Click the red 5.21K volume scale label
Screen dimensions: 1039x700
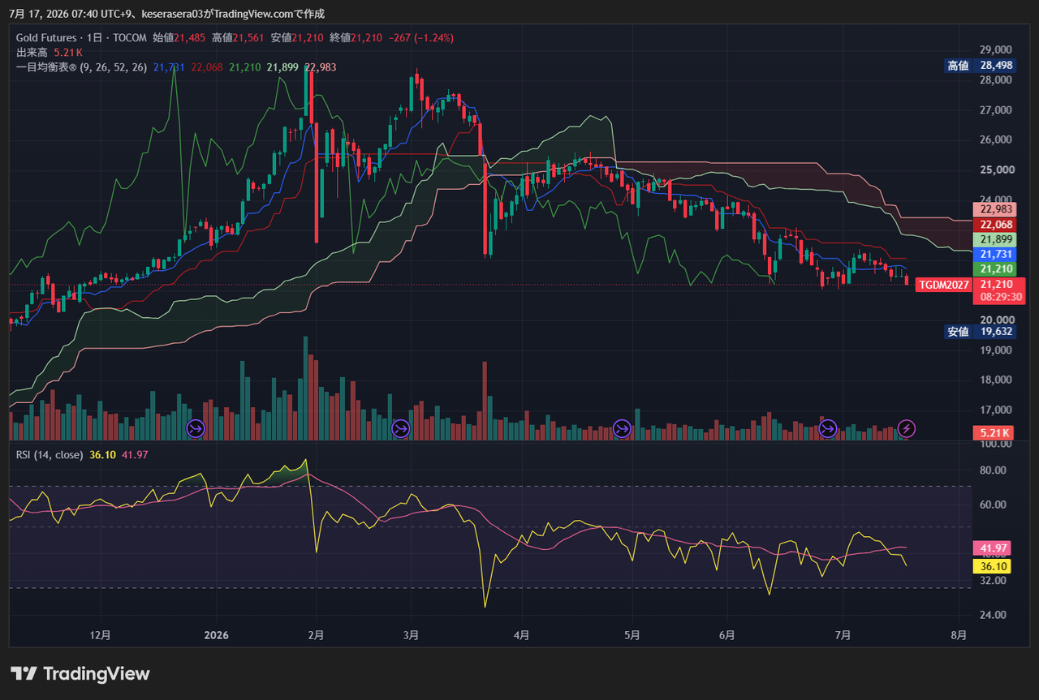coord(994,433)
